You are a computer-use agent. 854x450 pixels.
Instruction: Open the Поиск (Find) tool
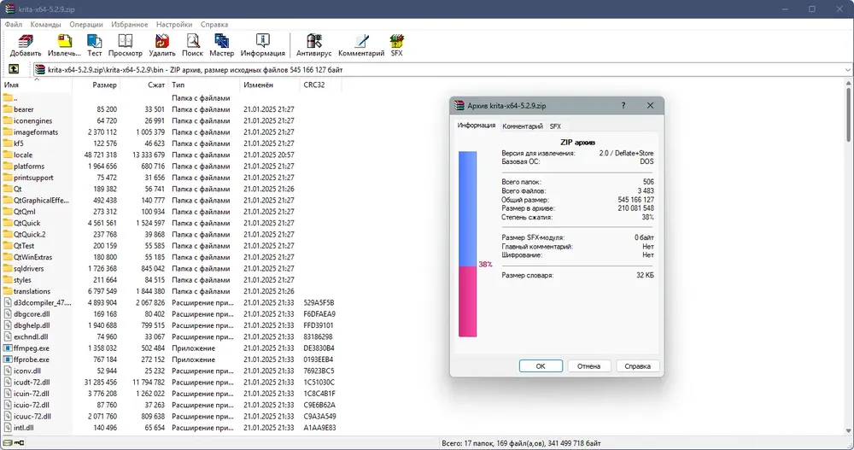click(x=192, y=45)
